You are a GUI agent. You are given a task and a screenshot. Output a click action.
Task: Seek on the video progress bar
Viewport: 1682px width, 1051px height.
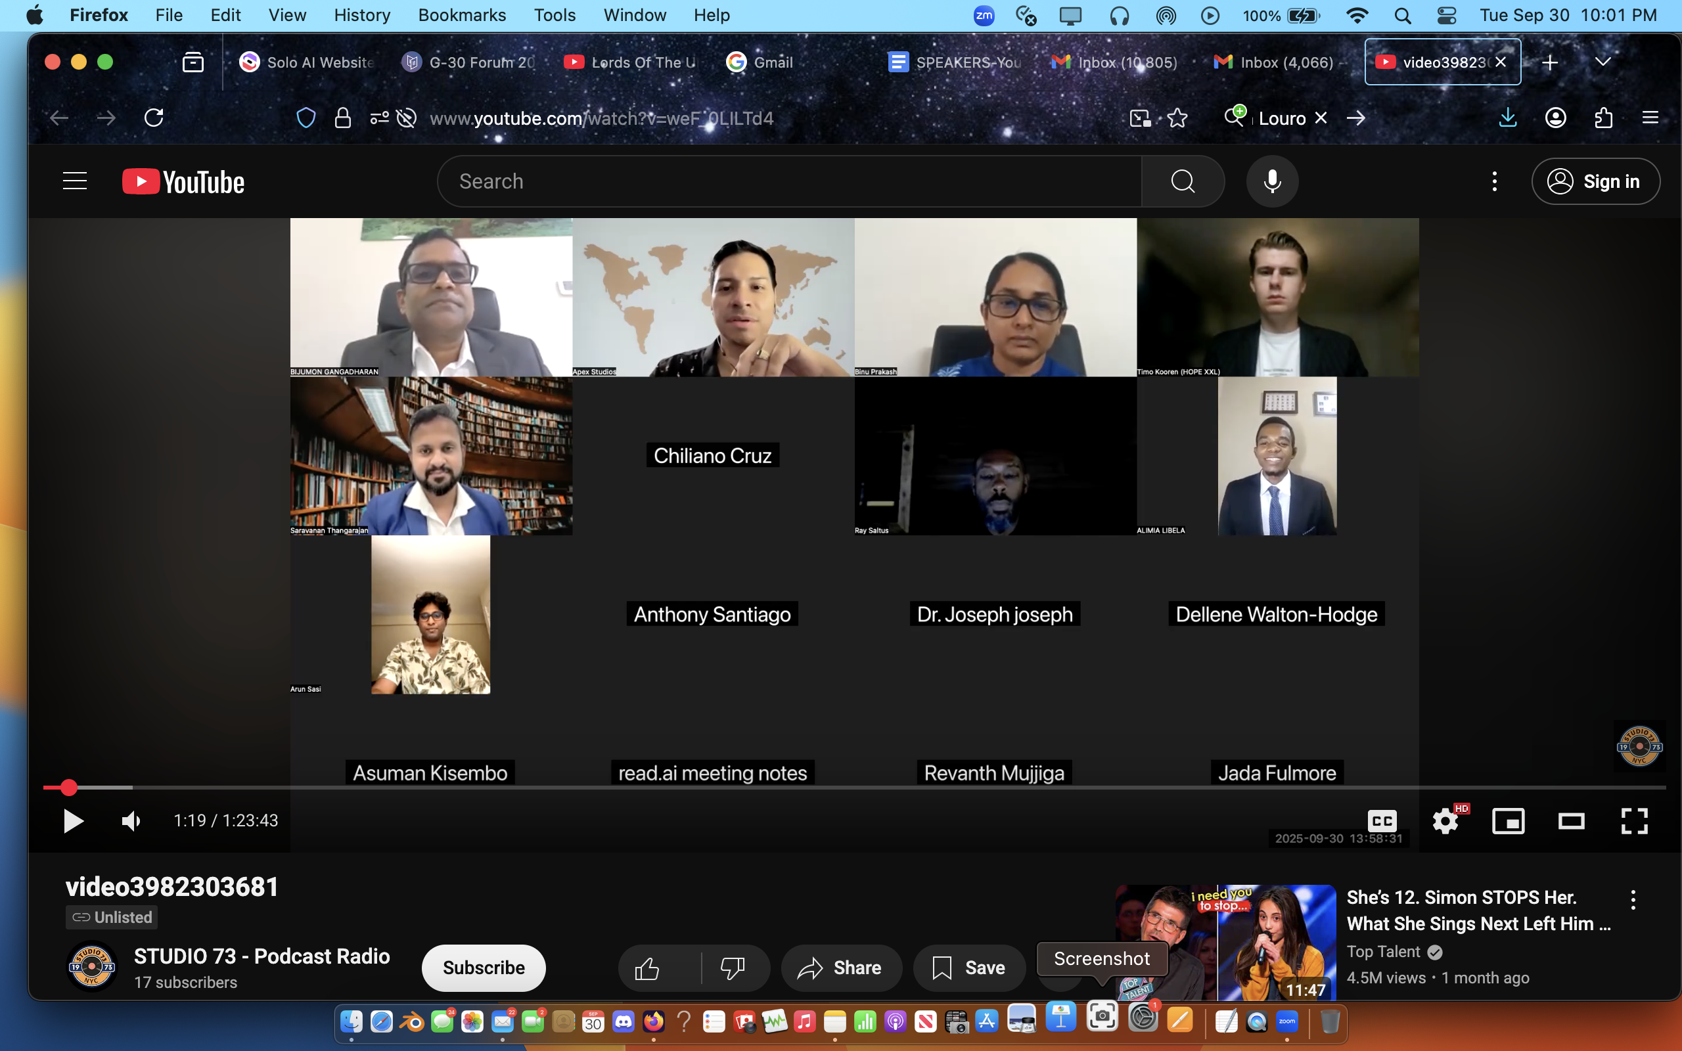(834, 788)
